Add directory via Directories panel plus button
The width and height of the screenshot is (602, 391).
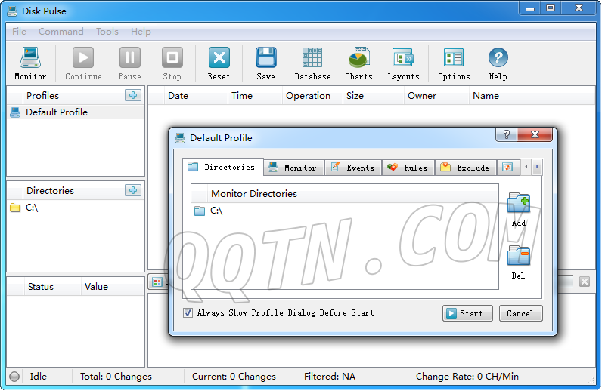[133, 190]
